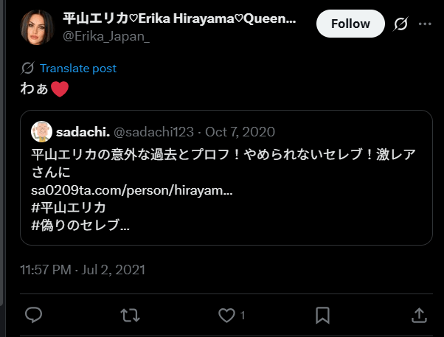Open the sadachi. author name

coord(83,132)
